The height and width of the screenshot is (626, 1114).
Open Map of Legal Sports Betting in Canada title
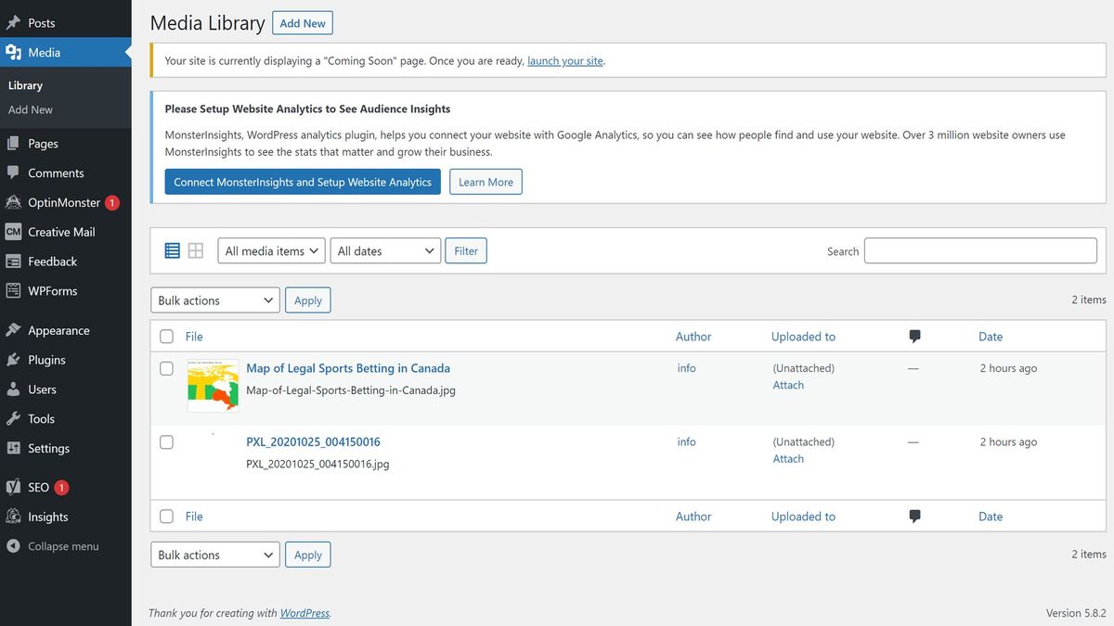348,368
